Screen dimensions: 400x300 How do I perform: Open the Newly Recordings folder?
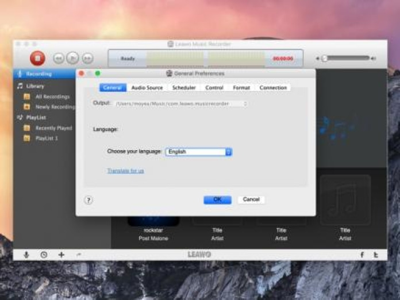click(55, 107)
